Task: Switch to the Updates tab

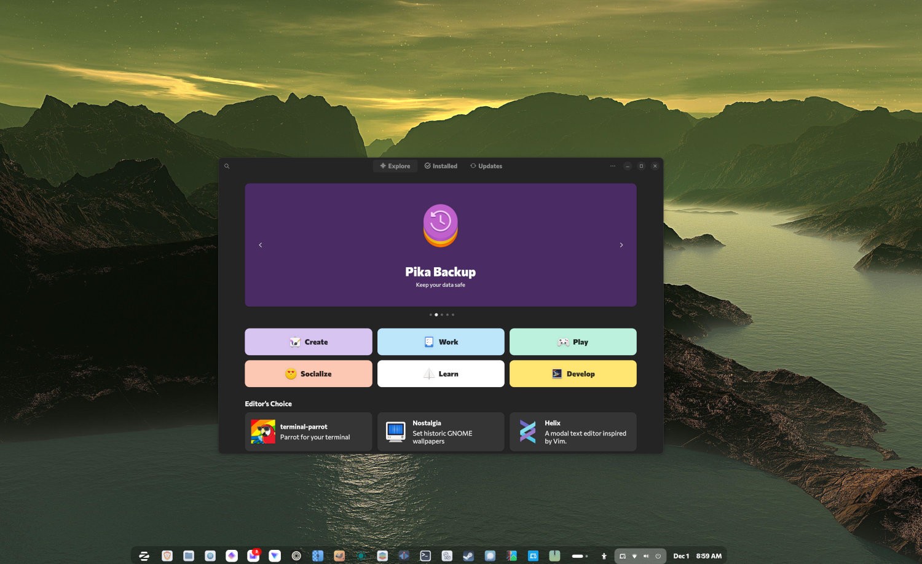Action: [x=486, y=166]
